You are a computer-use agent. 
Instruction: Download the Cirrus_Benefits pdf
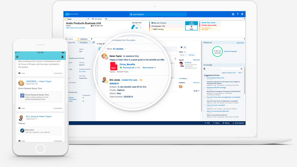[x=127, y=67]
